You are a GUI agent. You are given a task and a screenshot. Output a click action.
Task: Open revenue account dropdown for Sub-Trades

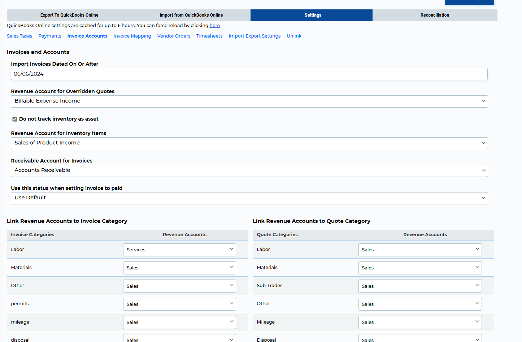420,286
